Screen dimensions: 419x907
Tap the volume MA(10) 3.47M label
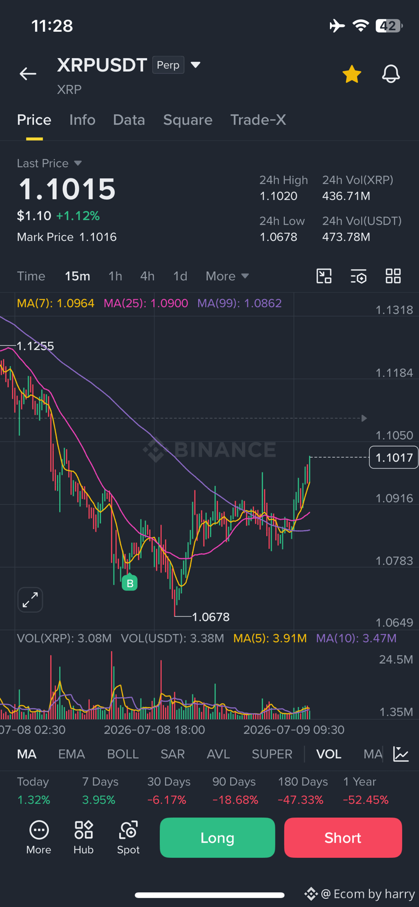coord(356,638)
